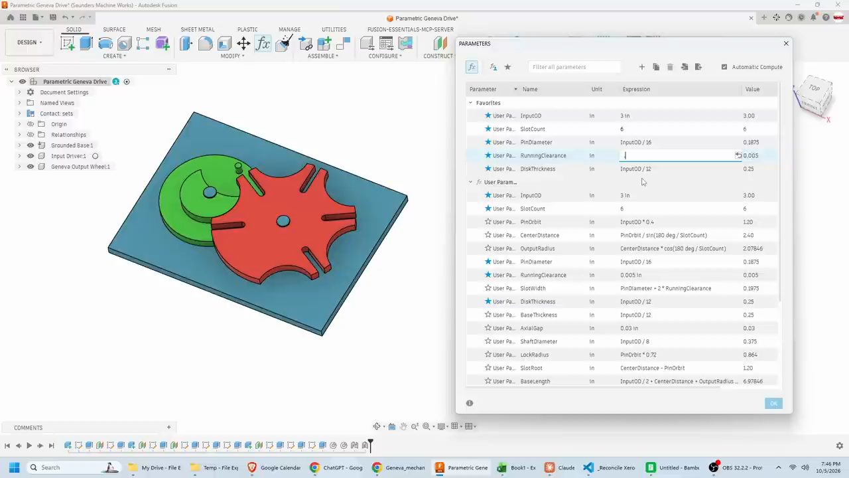The height and width of the screenshot is (478, 849).
Task: Open timeline settings gear icon
Action: click(839, 445)
